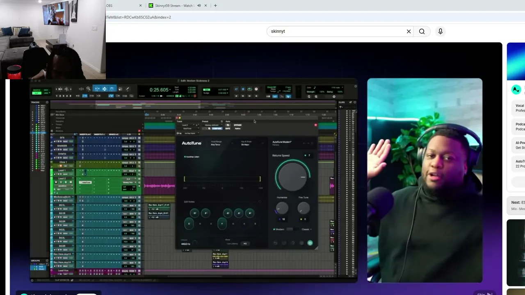Close the OBS browser tab
Viewport: 525px width, 295px height.
click(141, 6)
